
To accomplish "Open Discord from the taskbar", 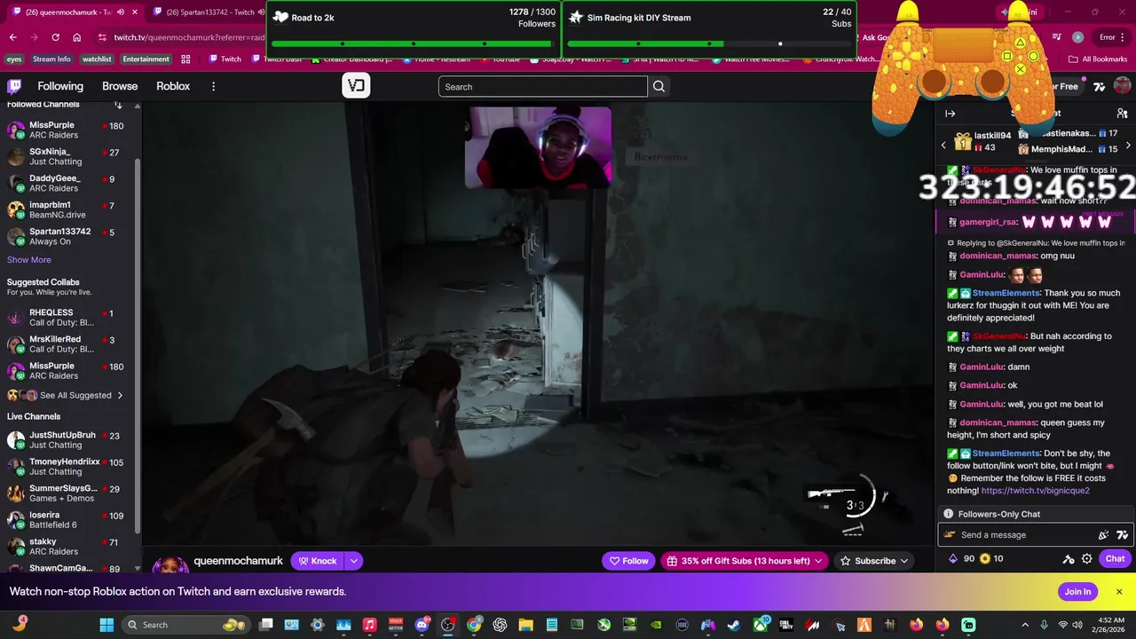I will pos(422,625).
